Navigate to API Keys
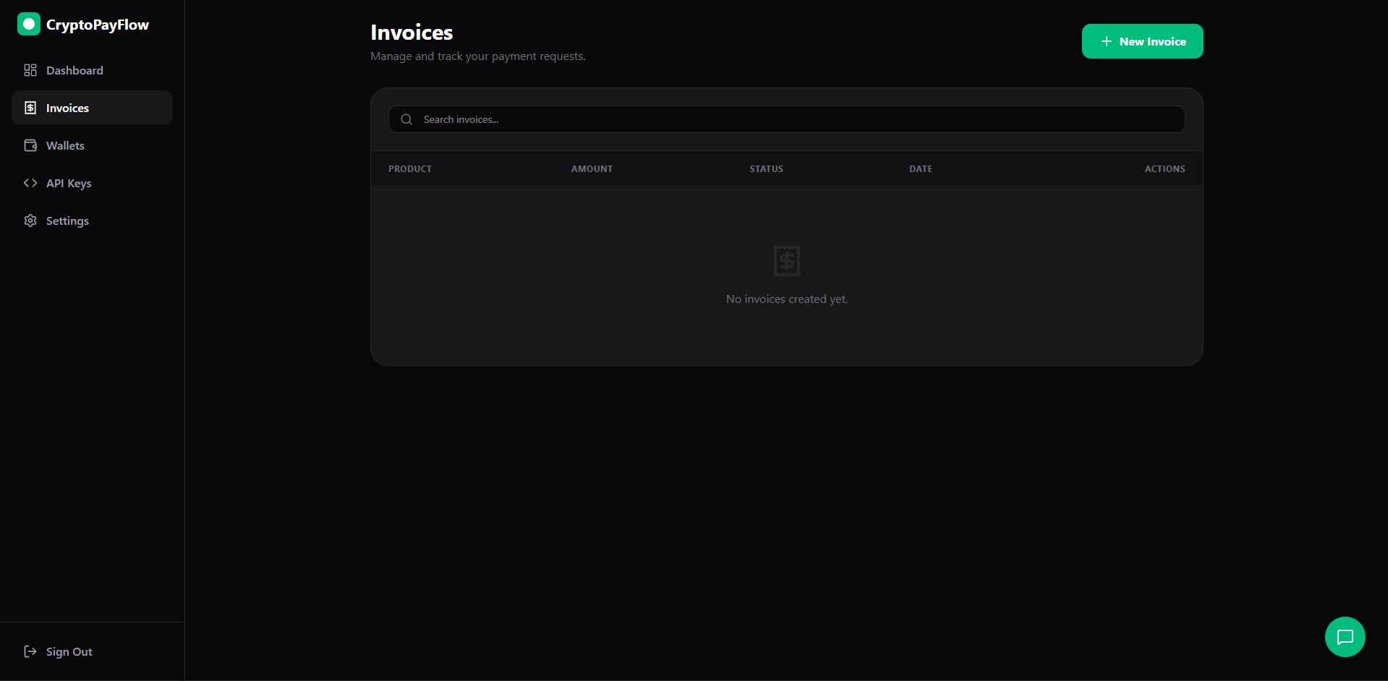The height and width of the screenshot is (681, 1388). (68, 183)
